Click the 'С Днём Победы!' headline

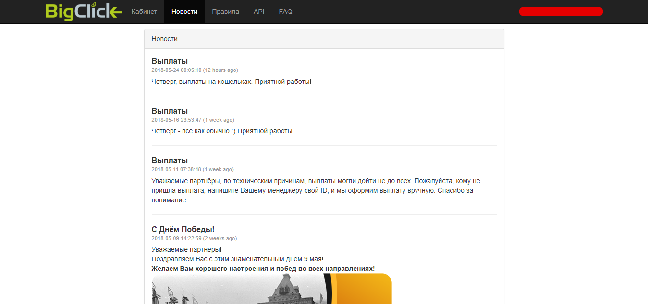pos(183,230)
